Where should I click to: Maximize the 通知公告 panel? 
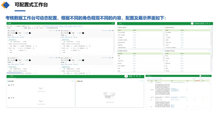tap(142, 81)
